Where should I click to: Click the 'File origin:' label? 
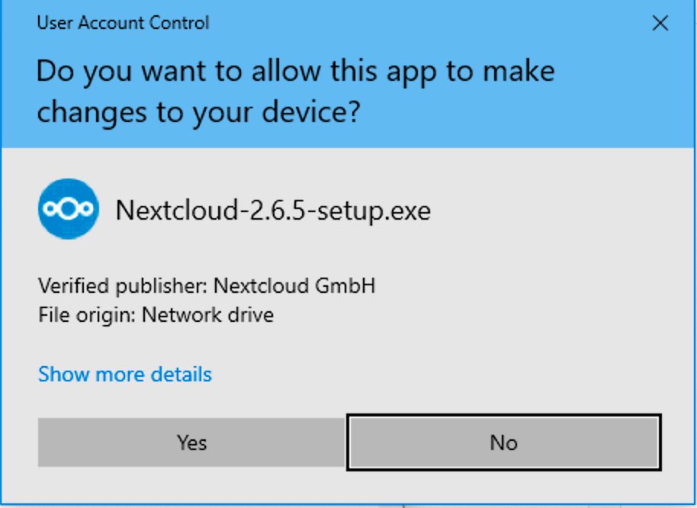(87, 315)
